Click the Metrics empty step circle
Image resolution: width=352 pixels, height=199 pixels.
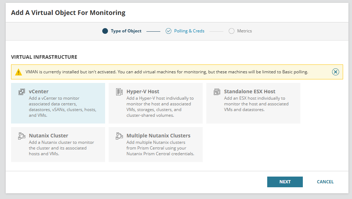232,31
